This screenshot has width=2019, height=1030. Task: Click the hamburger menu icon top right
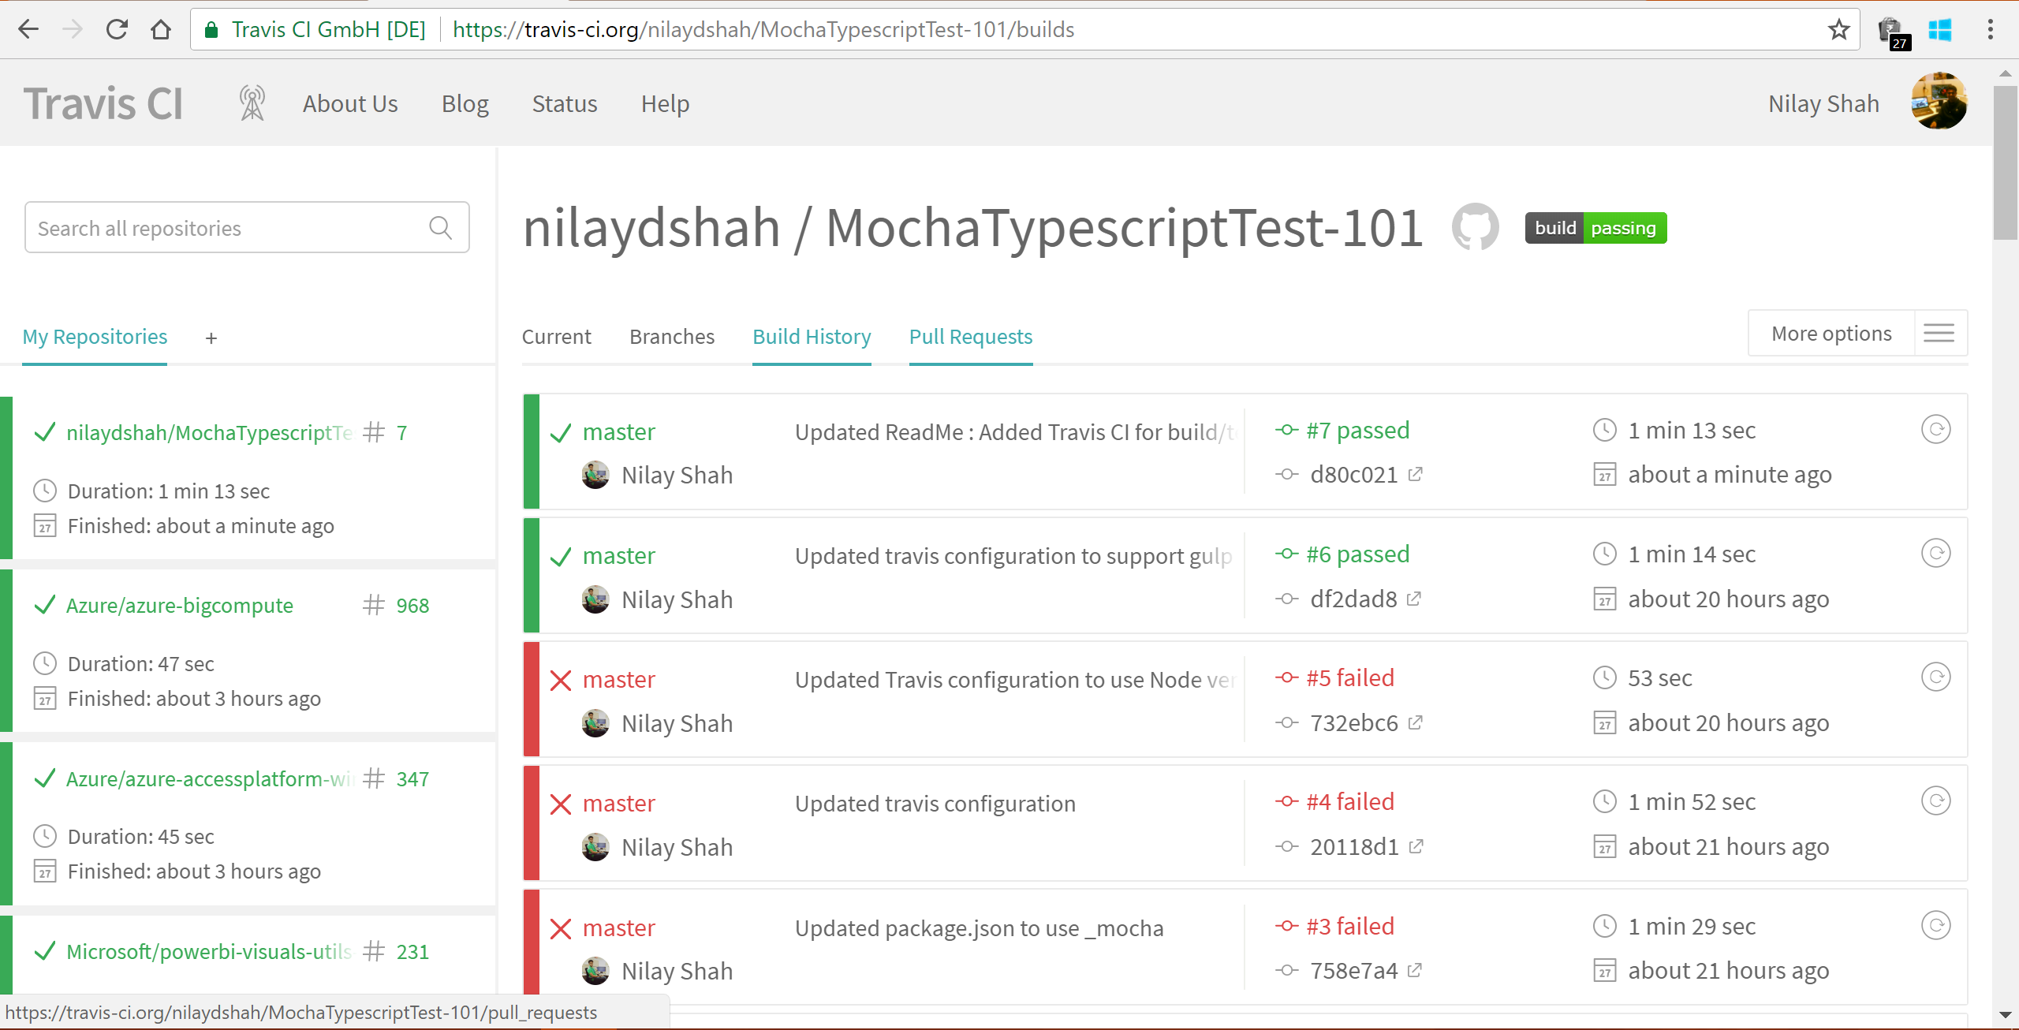point(1939,334)
